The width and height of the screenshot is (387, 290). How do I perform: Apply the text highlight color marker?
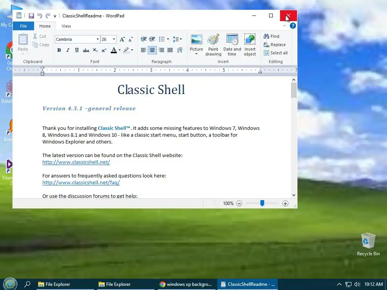126,50
